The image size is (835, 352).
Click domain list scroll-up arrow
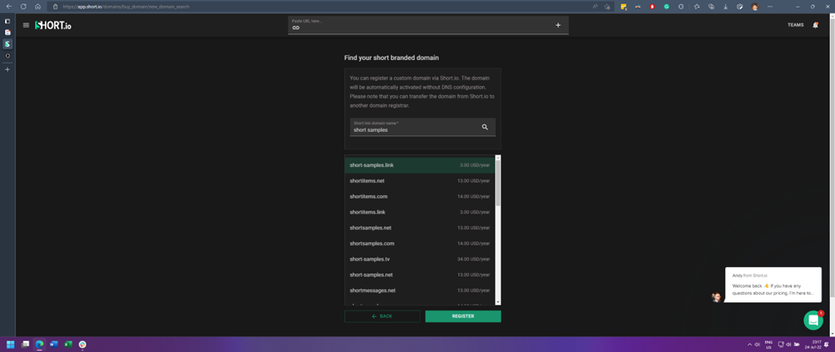(x=498, y=158)
